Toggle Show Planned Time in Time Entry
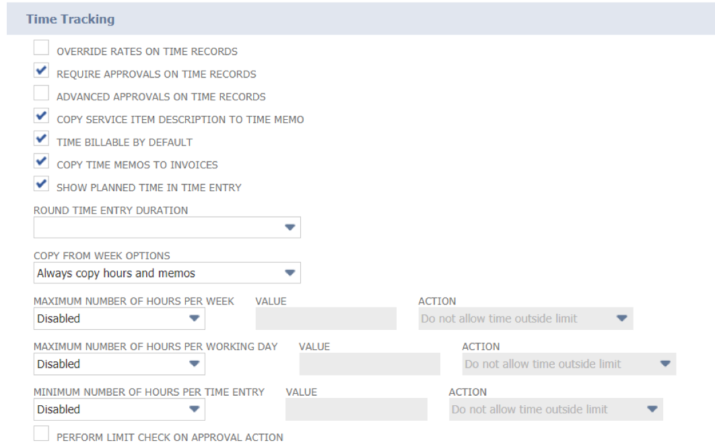The height and width of the screenshot is (447, 715). tap(41, 184)
